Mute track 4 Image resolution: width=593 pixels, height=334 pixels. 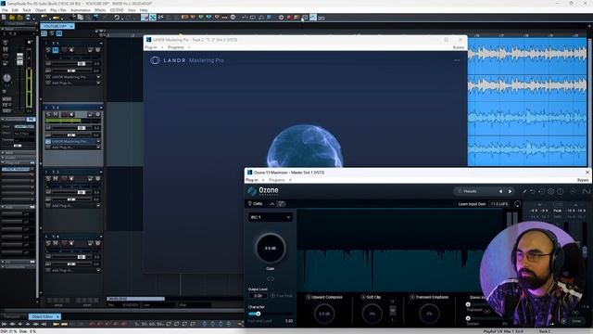56,243
